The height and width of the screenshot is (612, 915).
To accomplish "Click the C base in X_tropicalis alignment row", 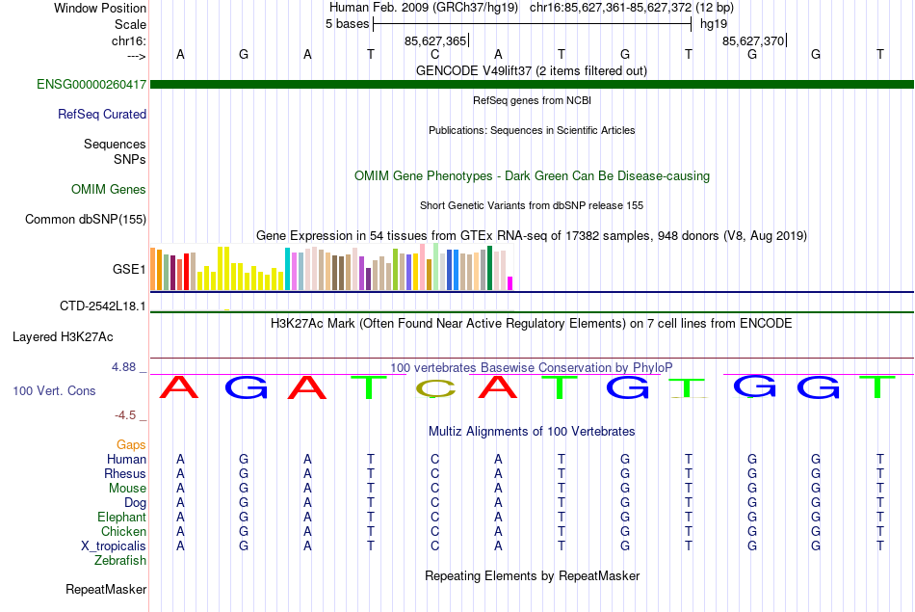I will click(434, 546).
